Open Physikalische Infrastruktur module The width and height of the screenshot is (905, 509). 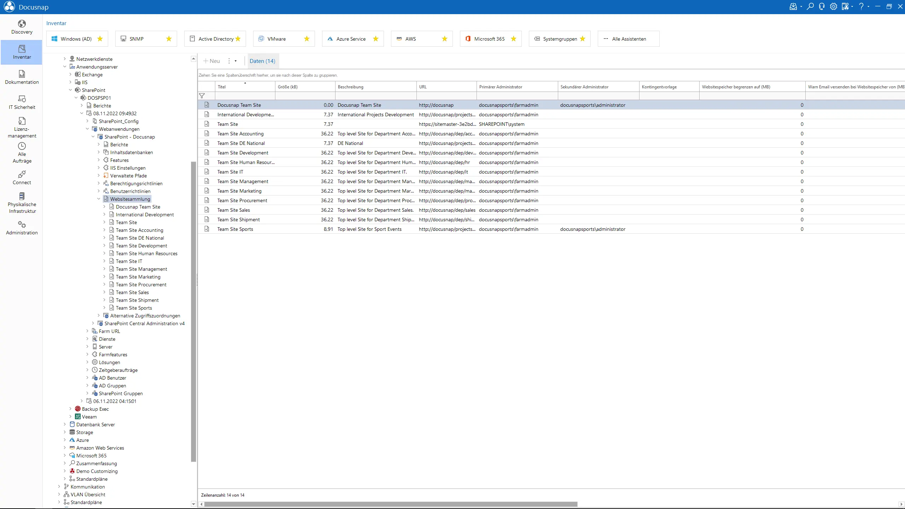click(22, 203)
